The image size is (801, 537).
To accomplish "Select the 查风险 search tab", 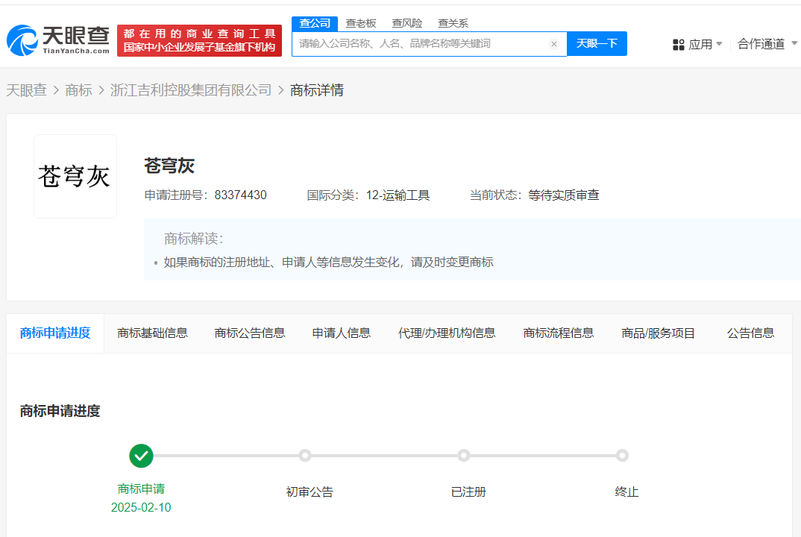I will (x=406, y=24).
